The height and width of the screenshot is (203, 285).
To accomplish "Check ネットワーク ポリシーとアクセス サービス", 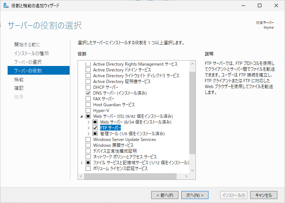I will point(88,157).
